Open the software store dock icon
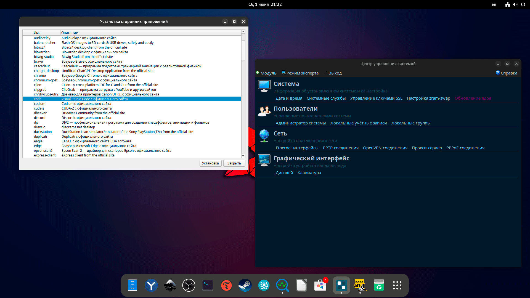This screenshot has height=298, width=530. pyautogui.click(x=320, y=285)
